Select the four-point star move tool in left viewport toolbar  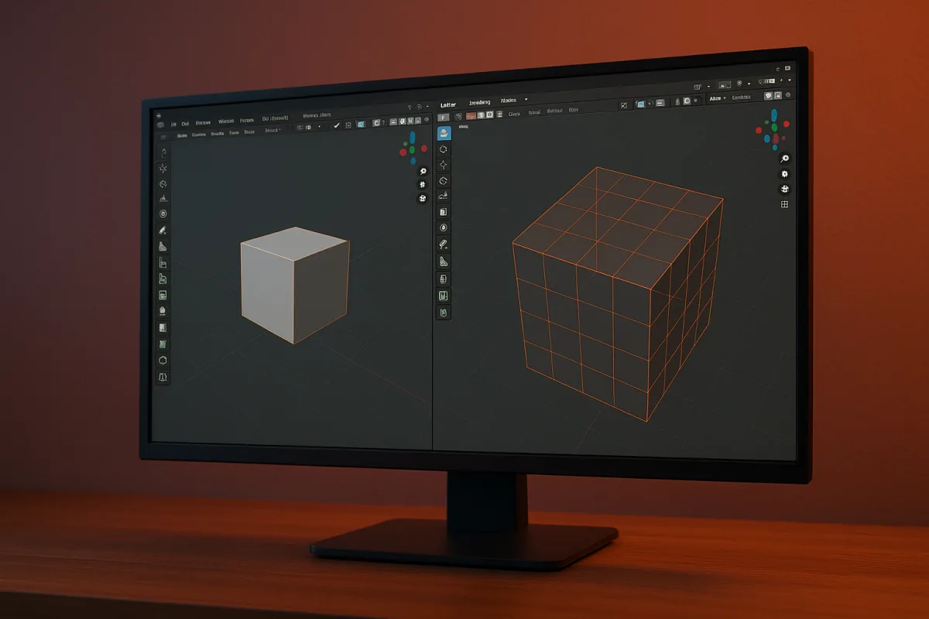(163, 168)
